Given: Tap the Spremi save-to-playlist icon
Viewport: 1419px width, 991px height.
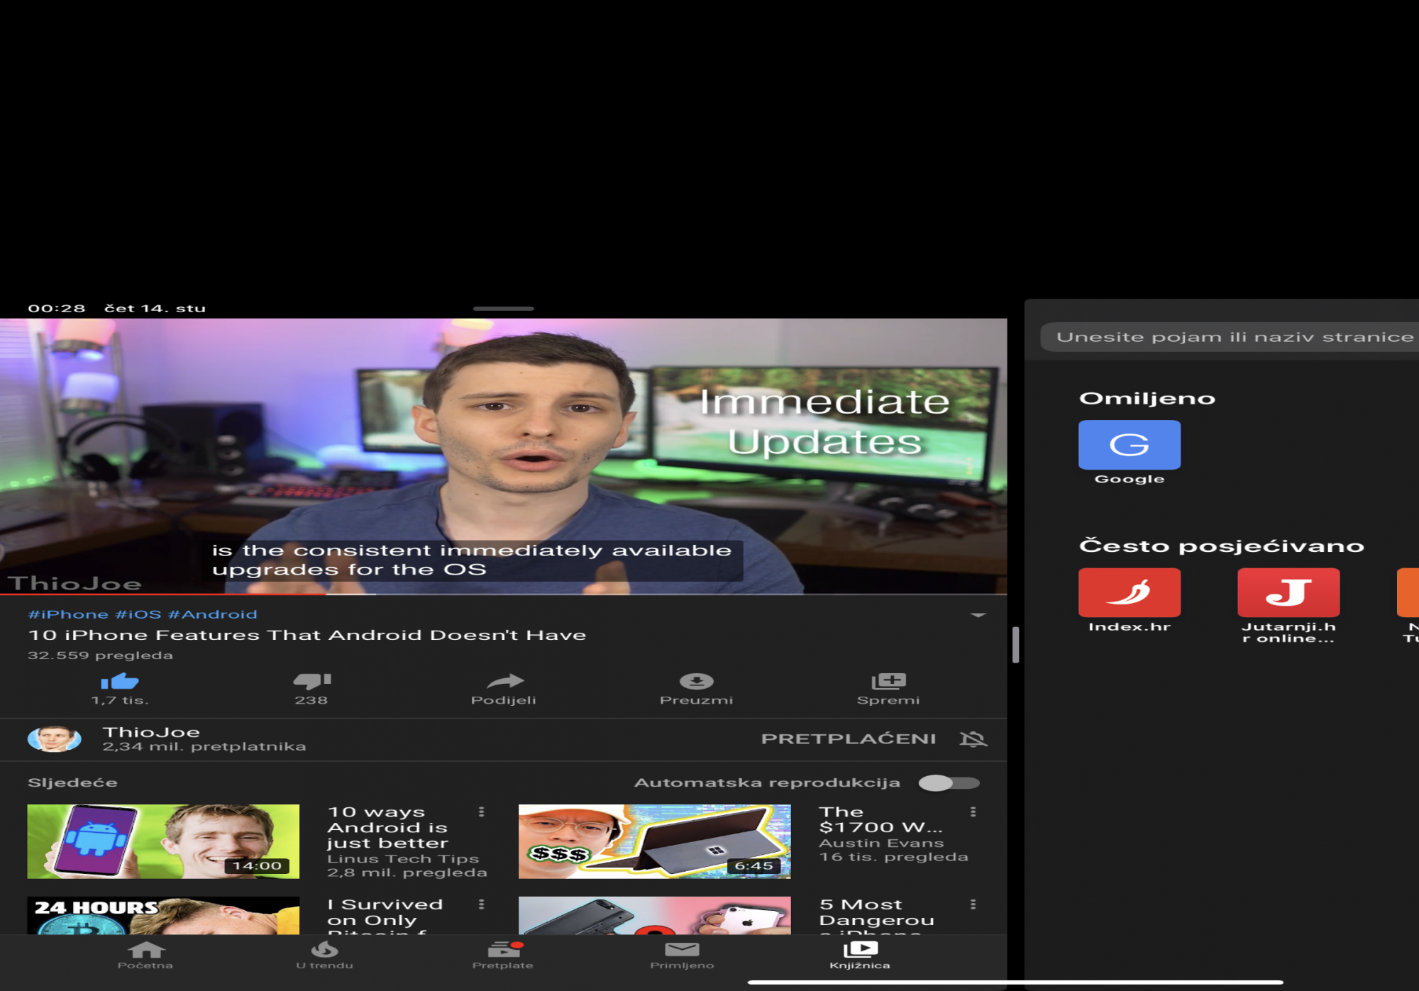Looking at the screenshot, I should coord(888,681).
